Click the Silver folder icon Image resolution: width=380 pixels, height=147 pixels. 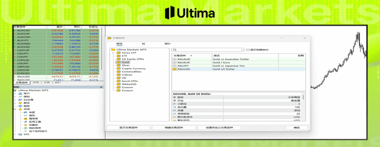click(x=118, y=65)
